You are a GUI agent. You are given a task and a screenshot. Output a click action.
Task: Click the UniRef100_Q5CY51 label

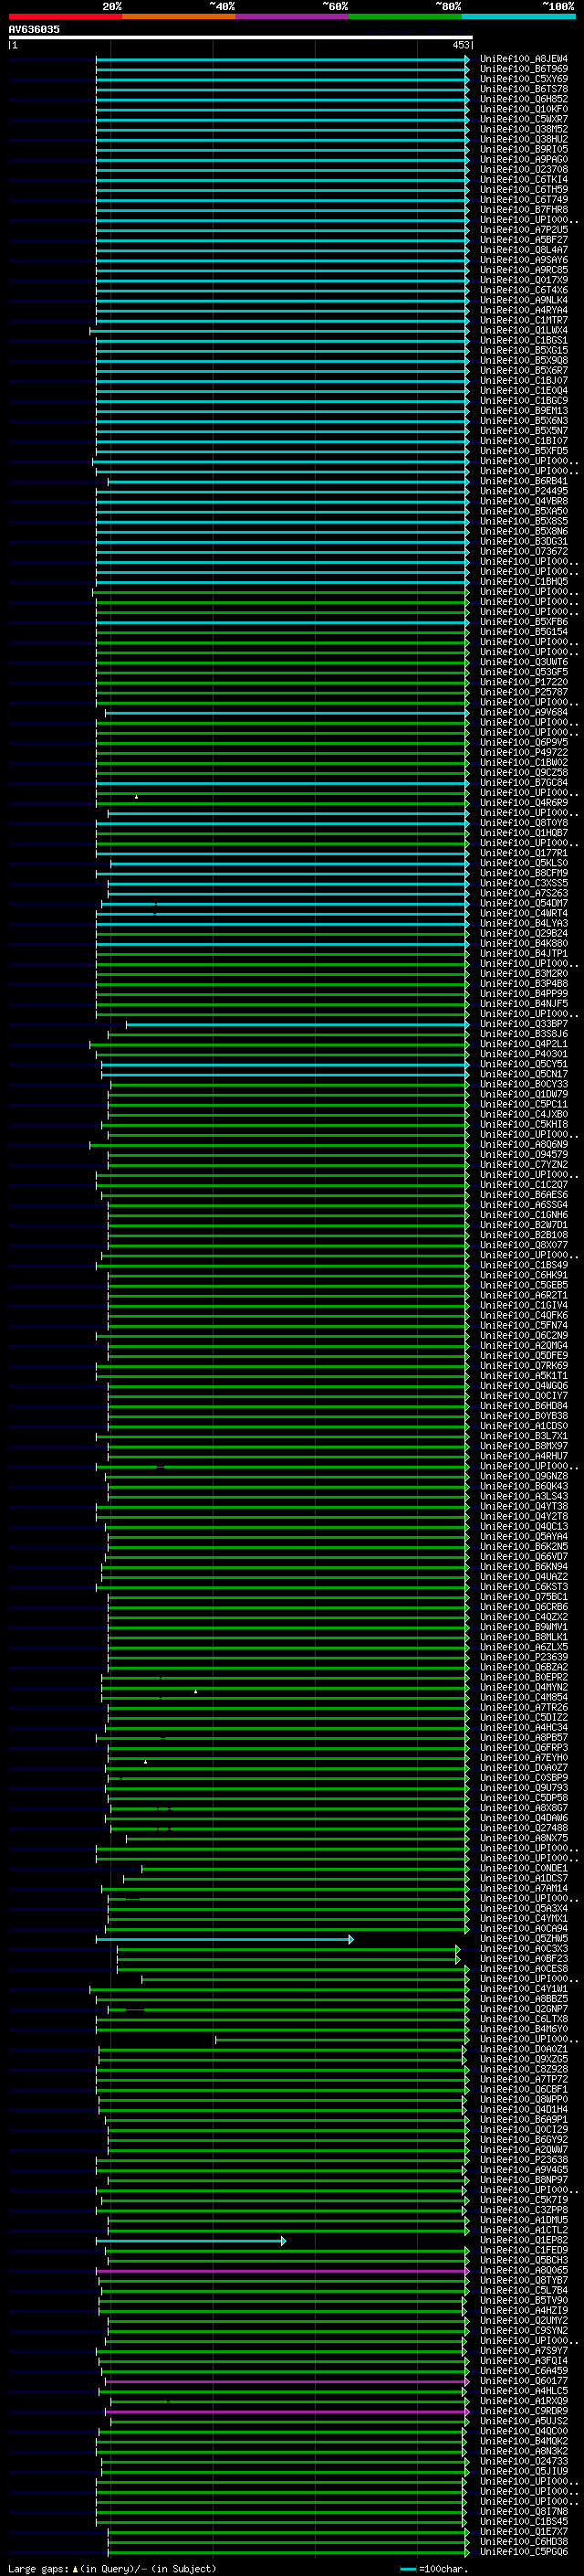click(x=524, y=1064)
